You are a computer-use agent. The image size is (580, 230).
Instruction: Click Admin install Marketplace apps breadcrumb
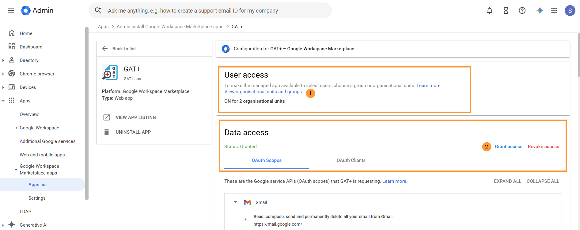[170, 27]
